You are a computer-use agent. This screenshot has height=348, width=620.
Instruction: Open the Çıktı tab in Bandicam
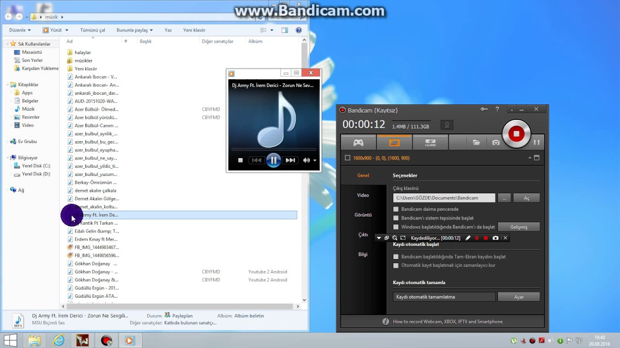click(363, 234)
